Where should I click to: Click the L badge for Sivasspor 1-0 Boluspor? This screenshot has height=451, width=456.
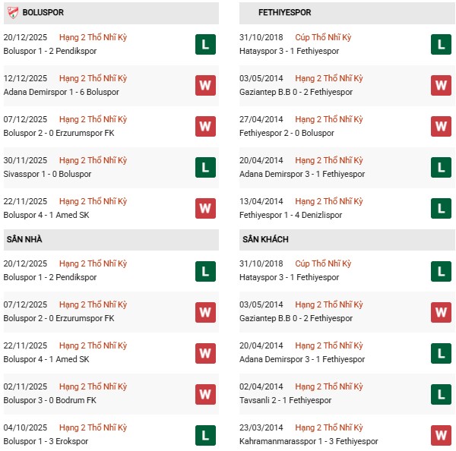click(x=204, y=167)
